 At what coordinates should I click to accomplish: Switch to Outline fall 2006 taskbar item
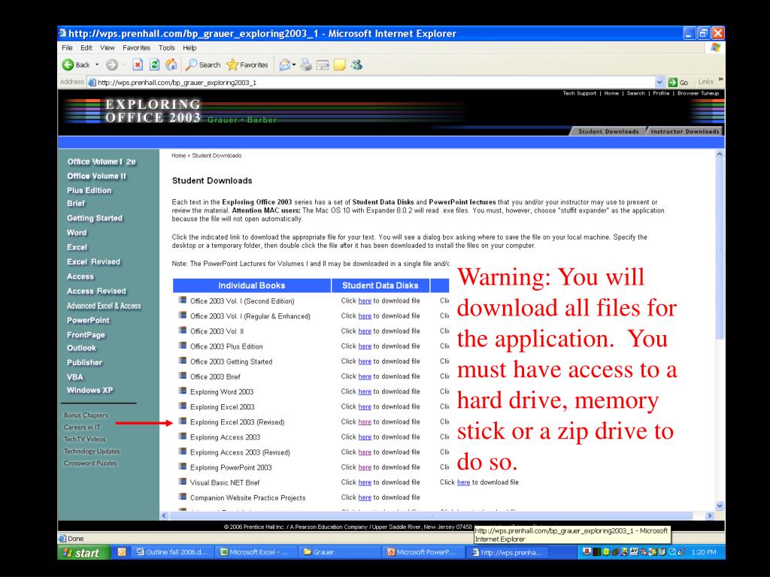172,552
